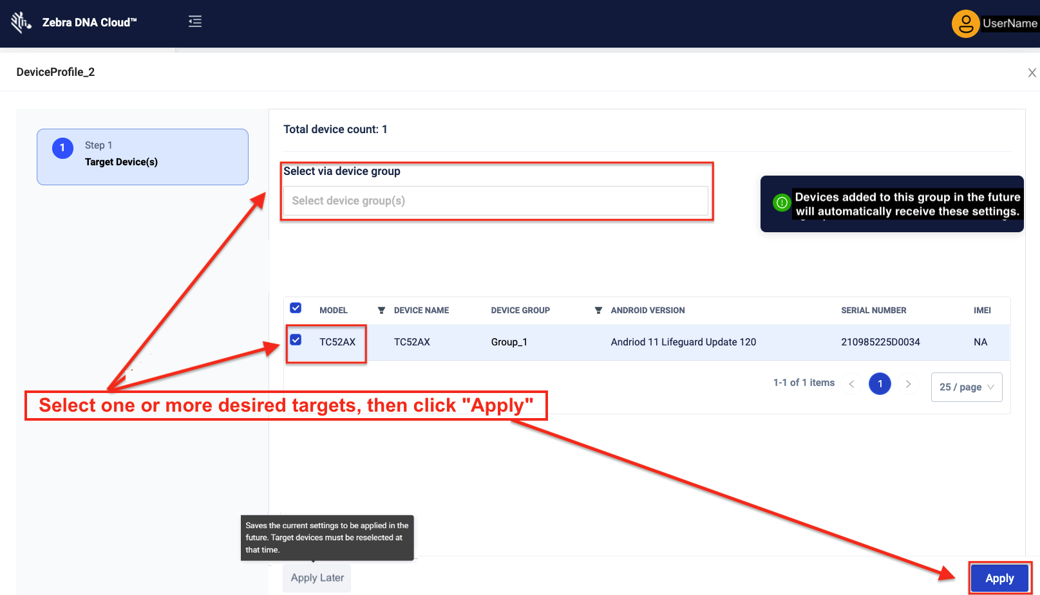
Task: Click the Model column filter icon
Action: pos(381,311)
